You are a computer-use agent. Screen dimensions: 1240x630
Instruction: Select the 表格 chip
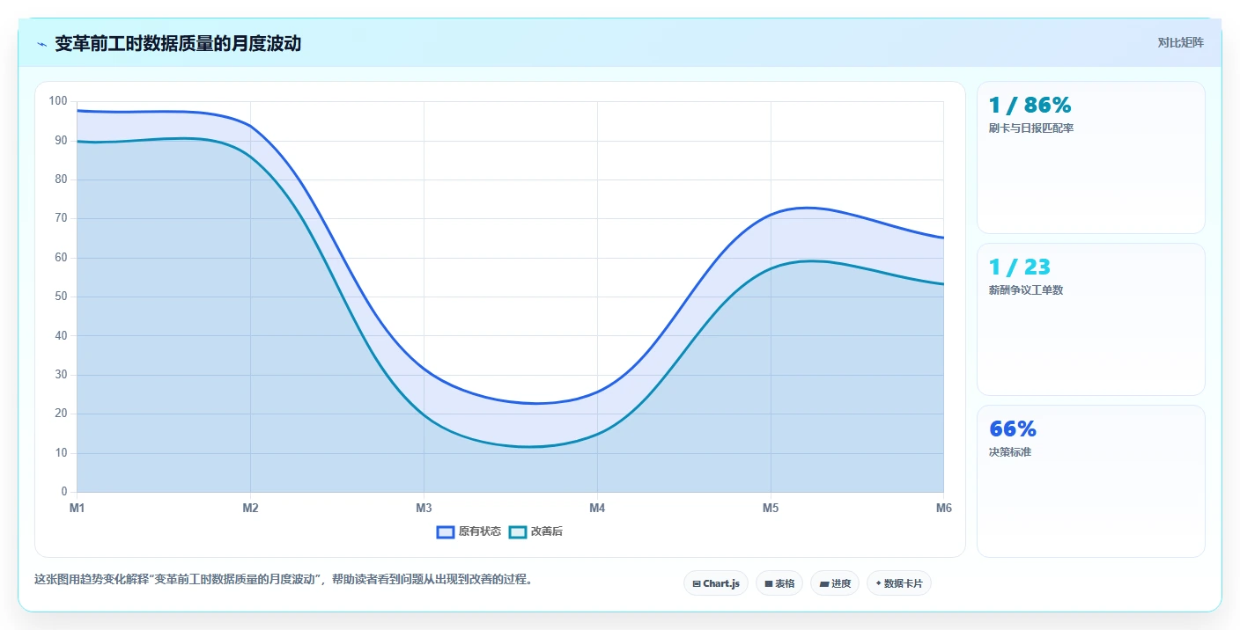coord(779,583)
